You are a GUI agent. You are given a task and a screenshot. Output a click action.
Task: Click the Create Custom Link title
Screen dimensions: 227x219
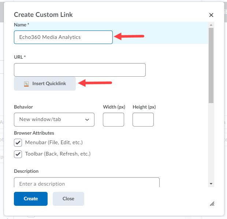point(43,15)
